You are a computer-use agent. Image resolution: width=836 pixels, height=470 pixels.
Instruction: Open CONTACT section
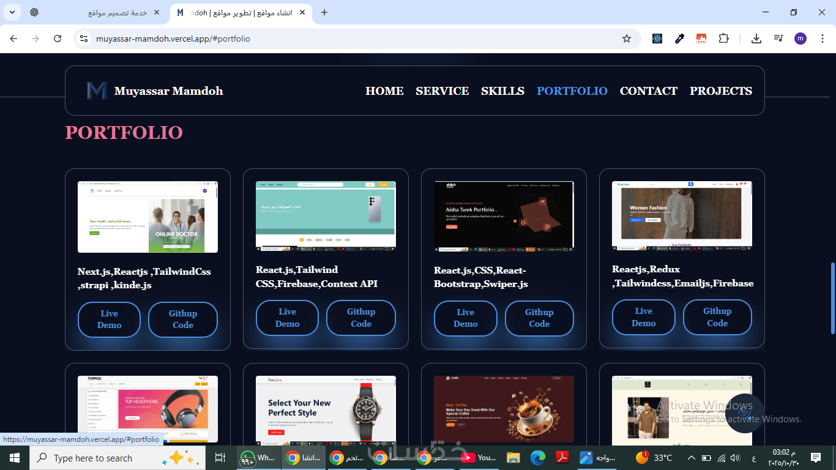(649, 91)
